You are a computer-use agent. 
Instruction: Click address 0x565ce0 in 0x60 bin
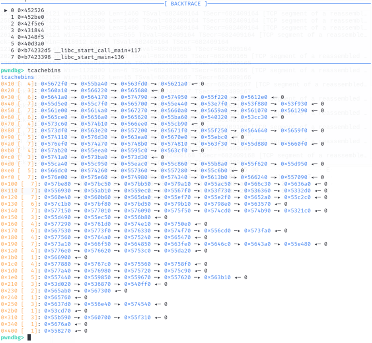(x=54, y=117)
